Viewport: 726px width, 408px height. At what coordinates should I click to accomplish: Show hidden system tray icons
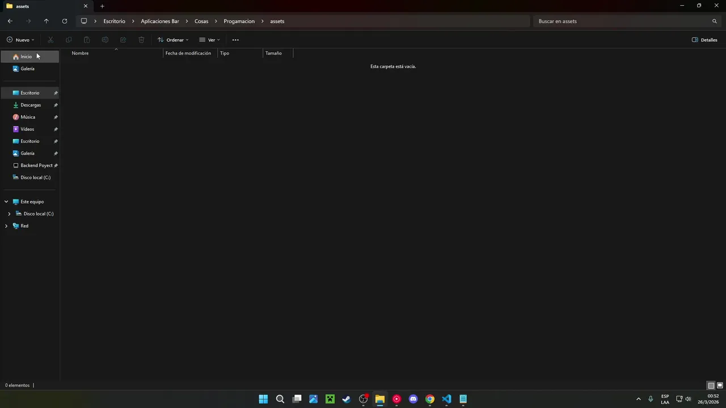[x=639, y=399]
